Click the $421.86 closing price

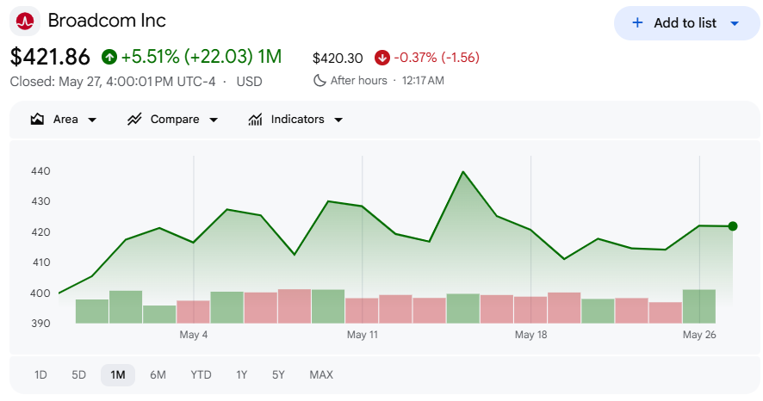[50, 57]
